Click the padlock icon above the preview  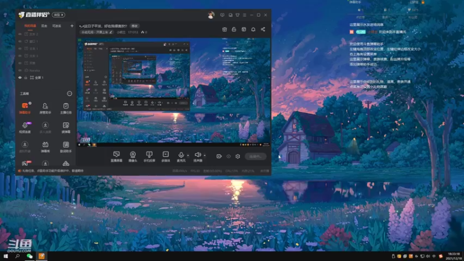234,30
